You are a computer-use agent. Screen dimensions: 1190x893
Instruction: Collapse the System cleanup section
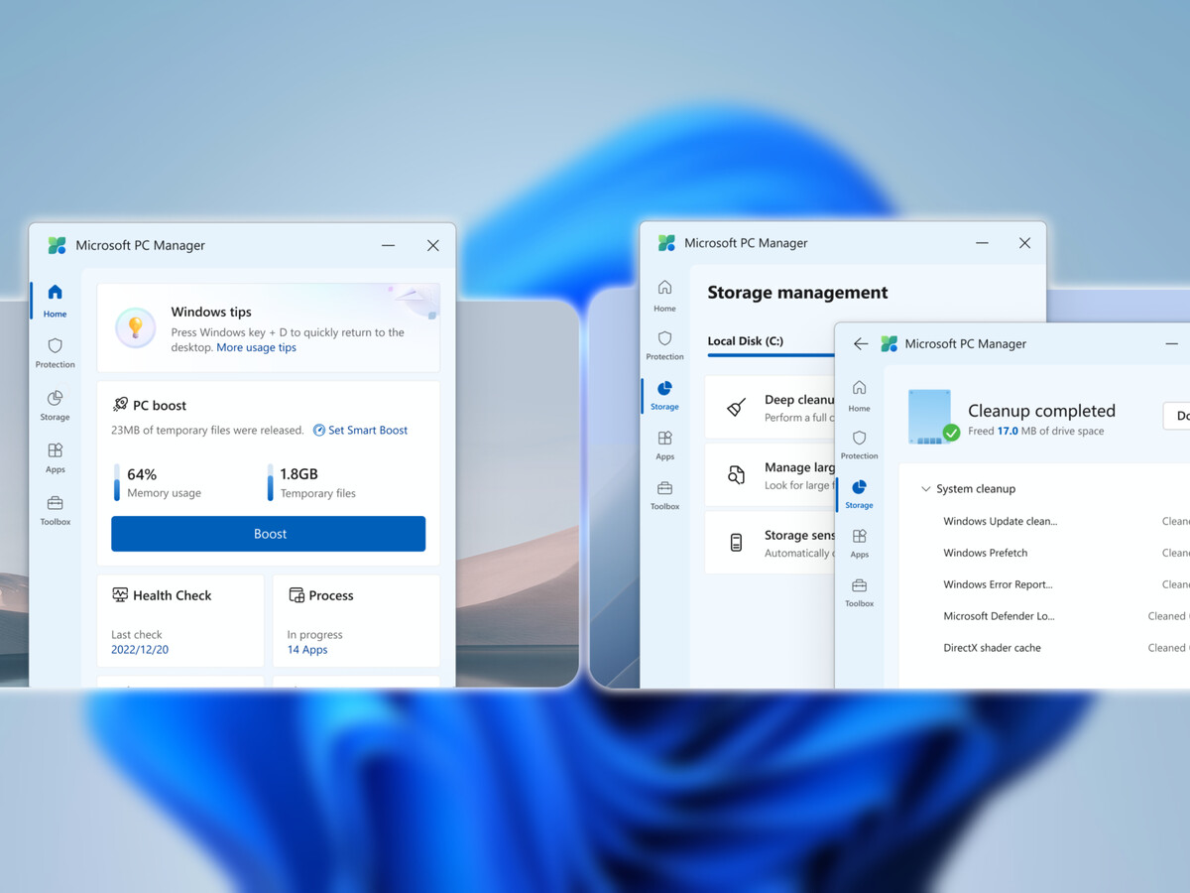click(925, 489)
